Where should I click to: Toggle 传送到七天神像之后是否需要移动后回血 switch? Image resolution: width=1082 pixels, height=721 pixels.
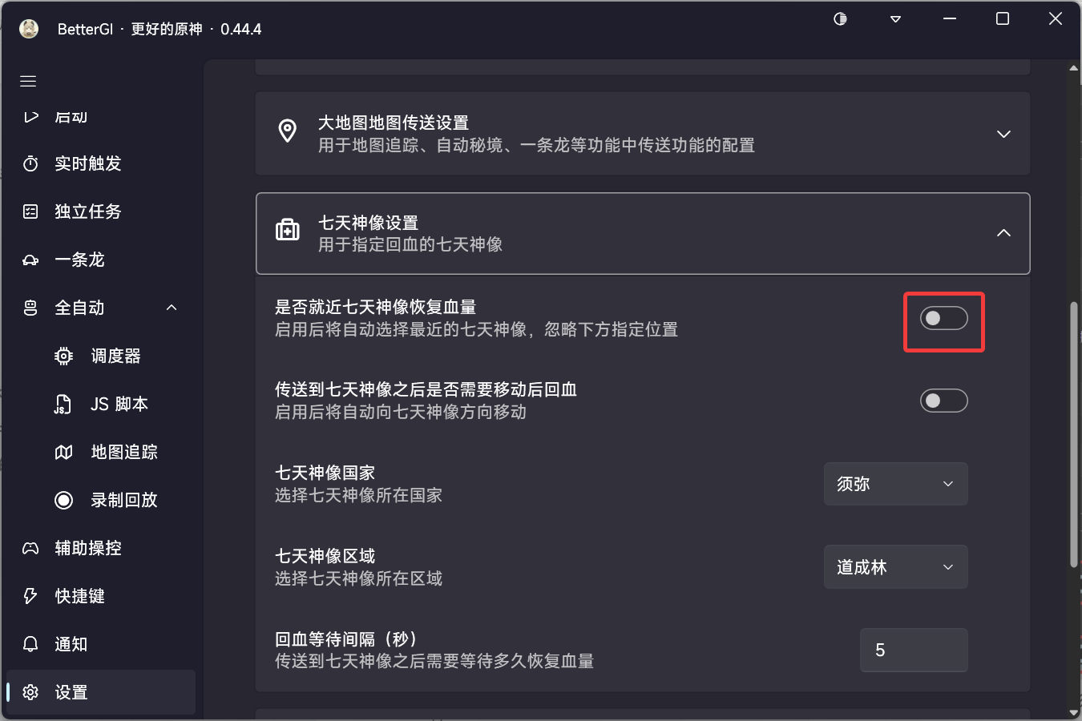click(x=943, y=401)
